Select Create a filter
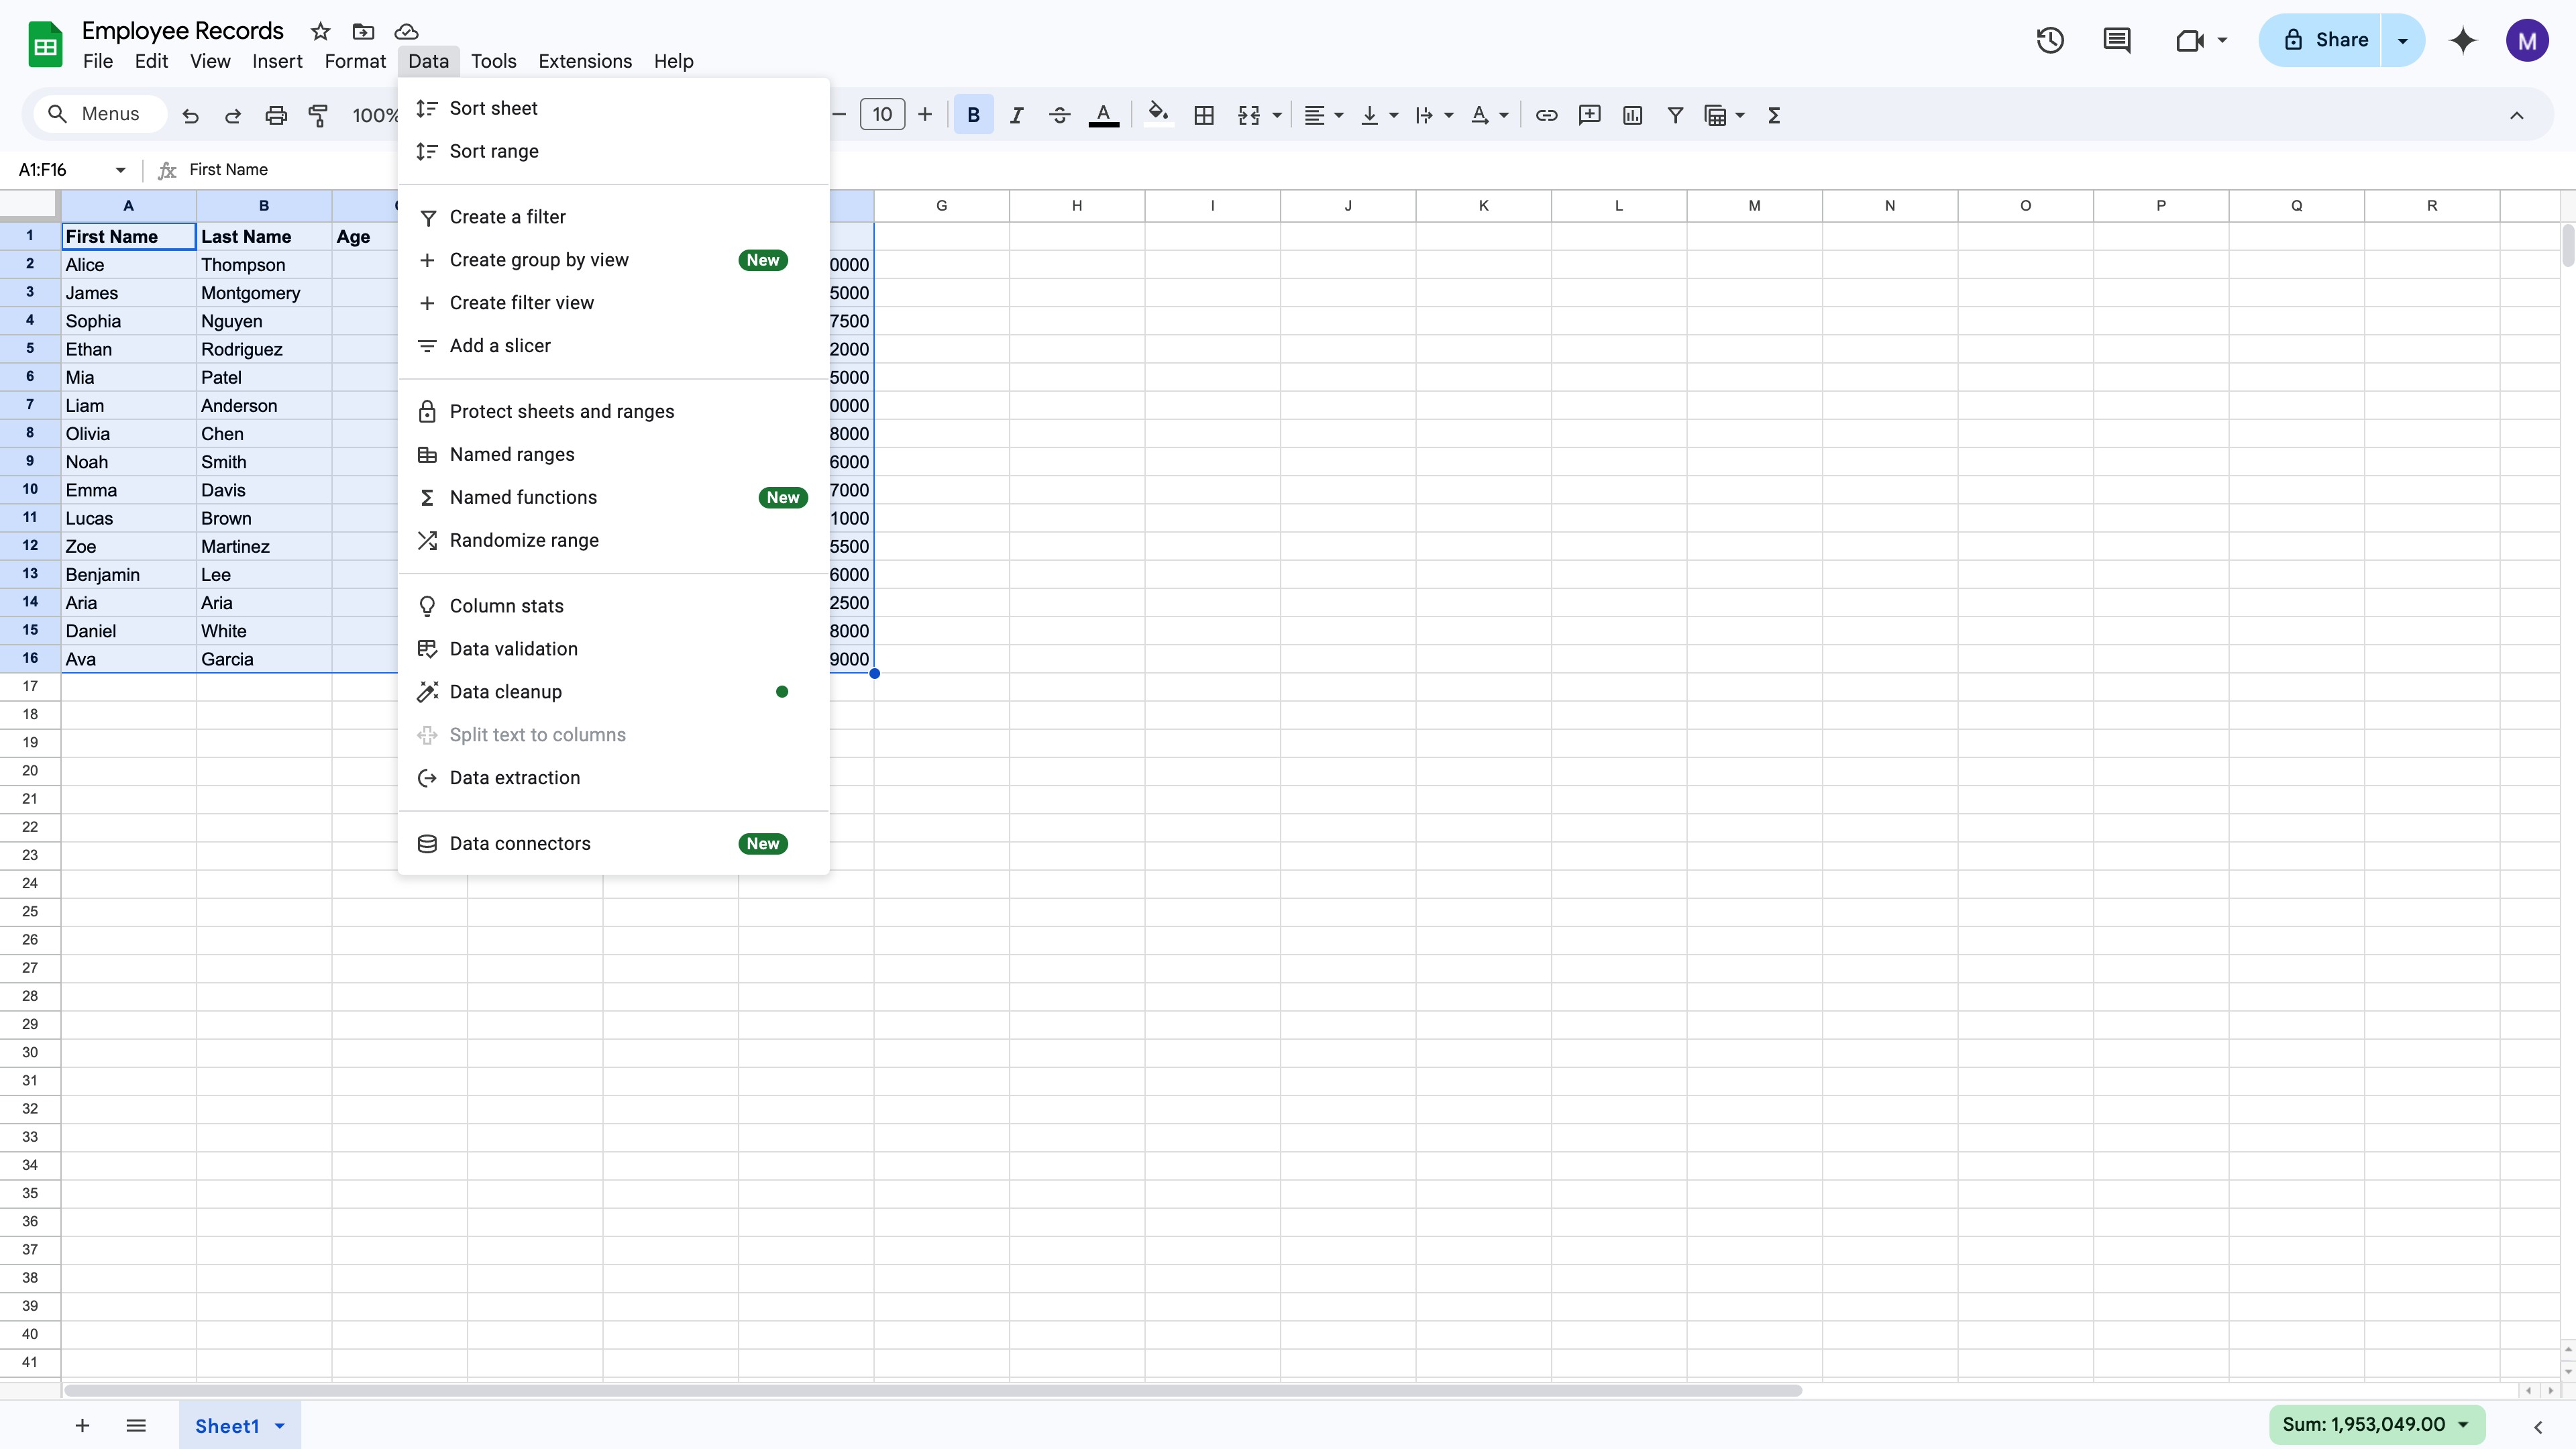The image size is (2576, 1449). click(613, 217)
